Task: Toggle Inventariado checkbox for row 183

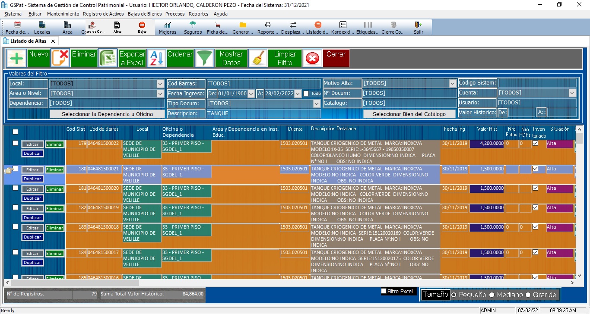Action: [x=535, y=226]
